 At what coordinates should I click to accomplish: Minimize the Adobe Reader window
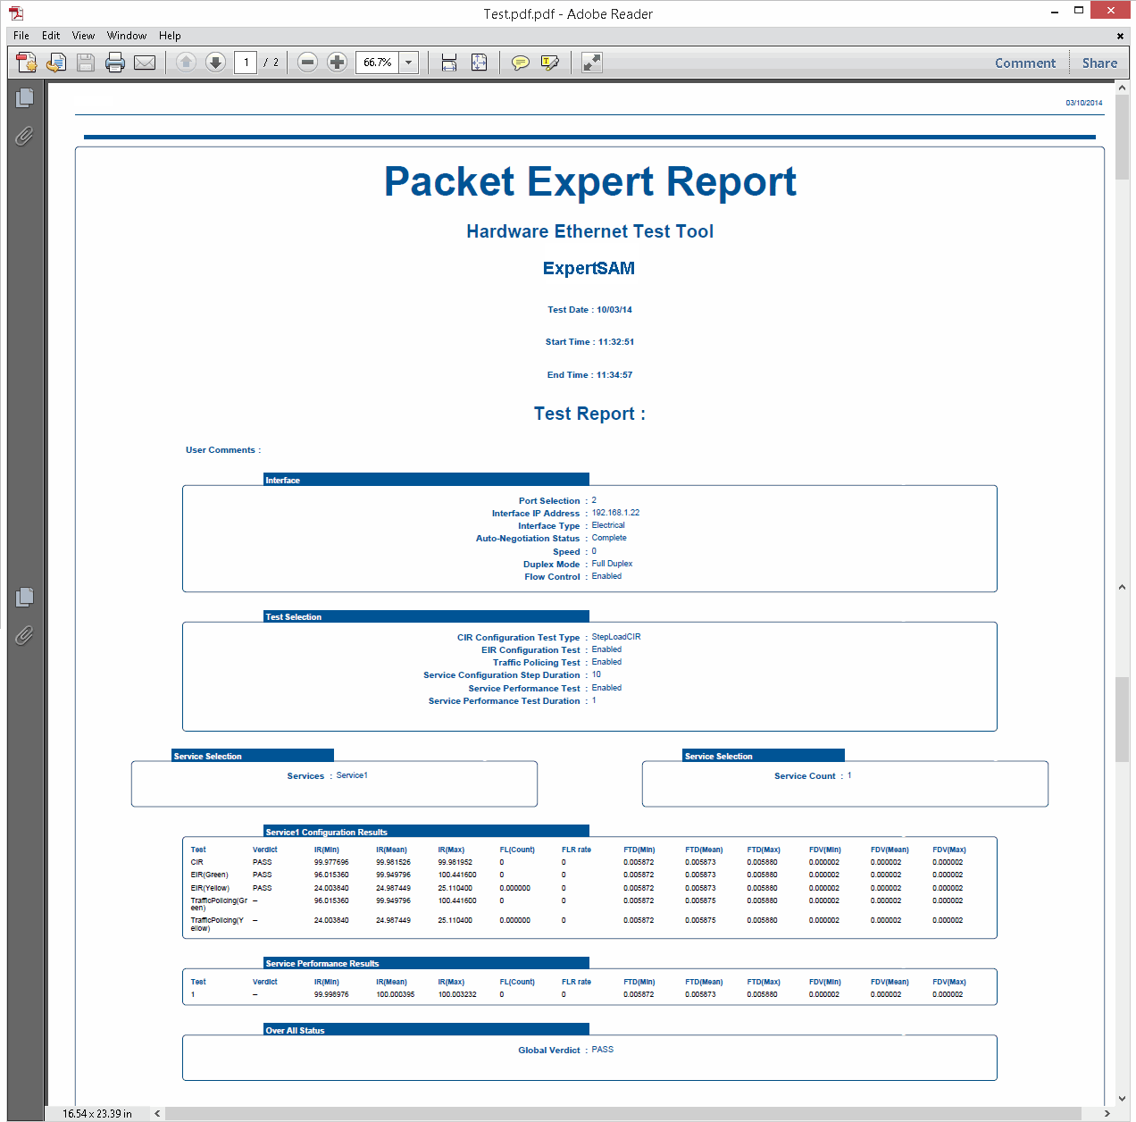(x=1055, y=13)
